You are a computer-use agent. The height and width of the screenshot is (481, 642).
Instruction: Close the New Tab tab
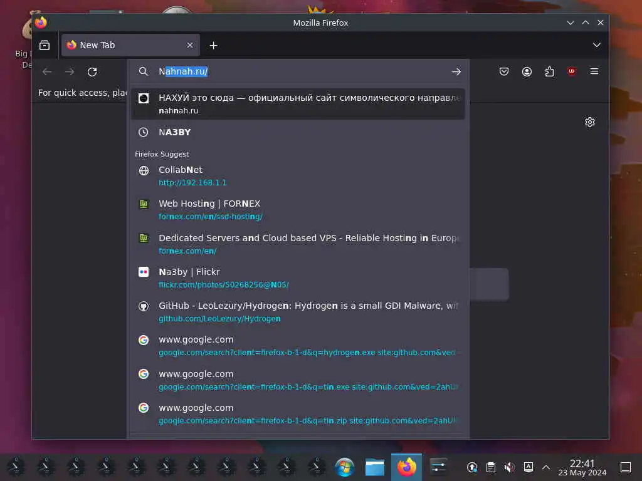[189, 45]
